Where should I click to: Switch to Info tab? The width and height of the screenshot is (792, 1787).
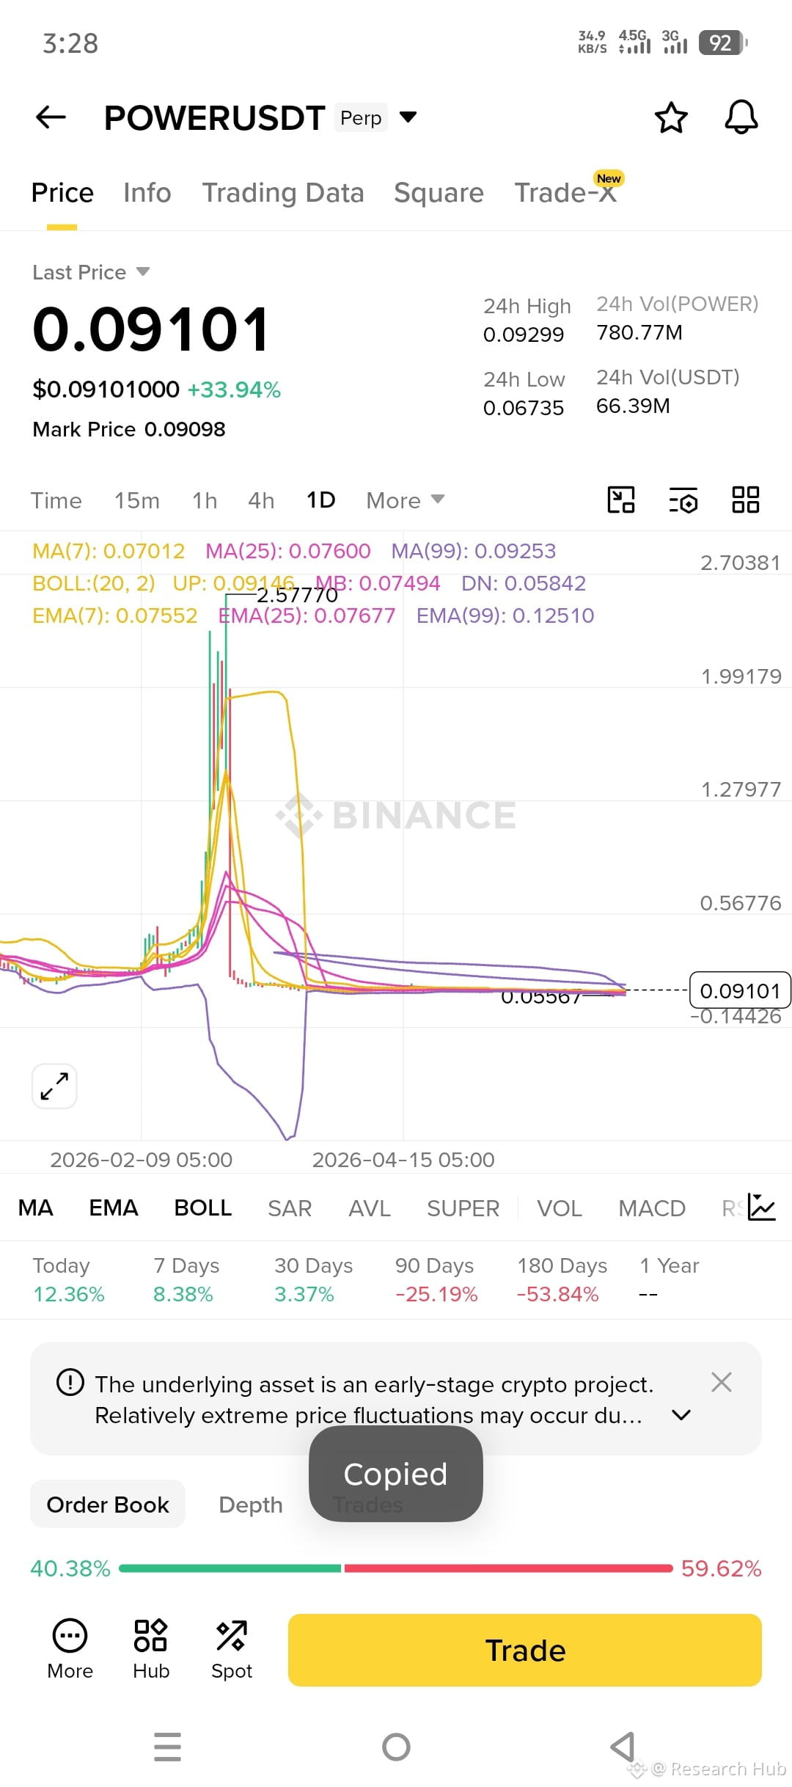147,193
